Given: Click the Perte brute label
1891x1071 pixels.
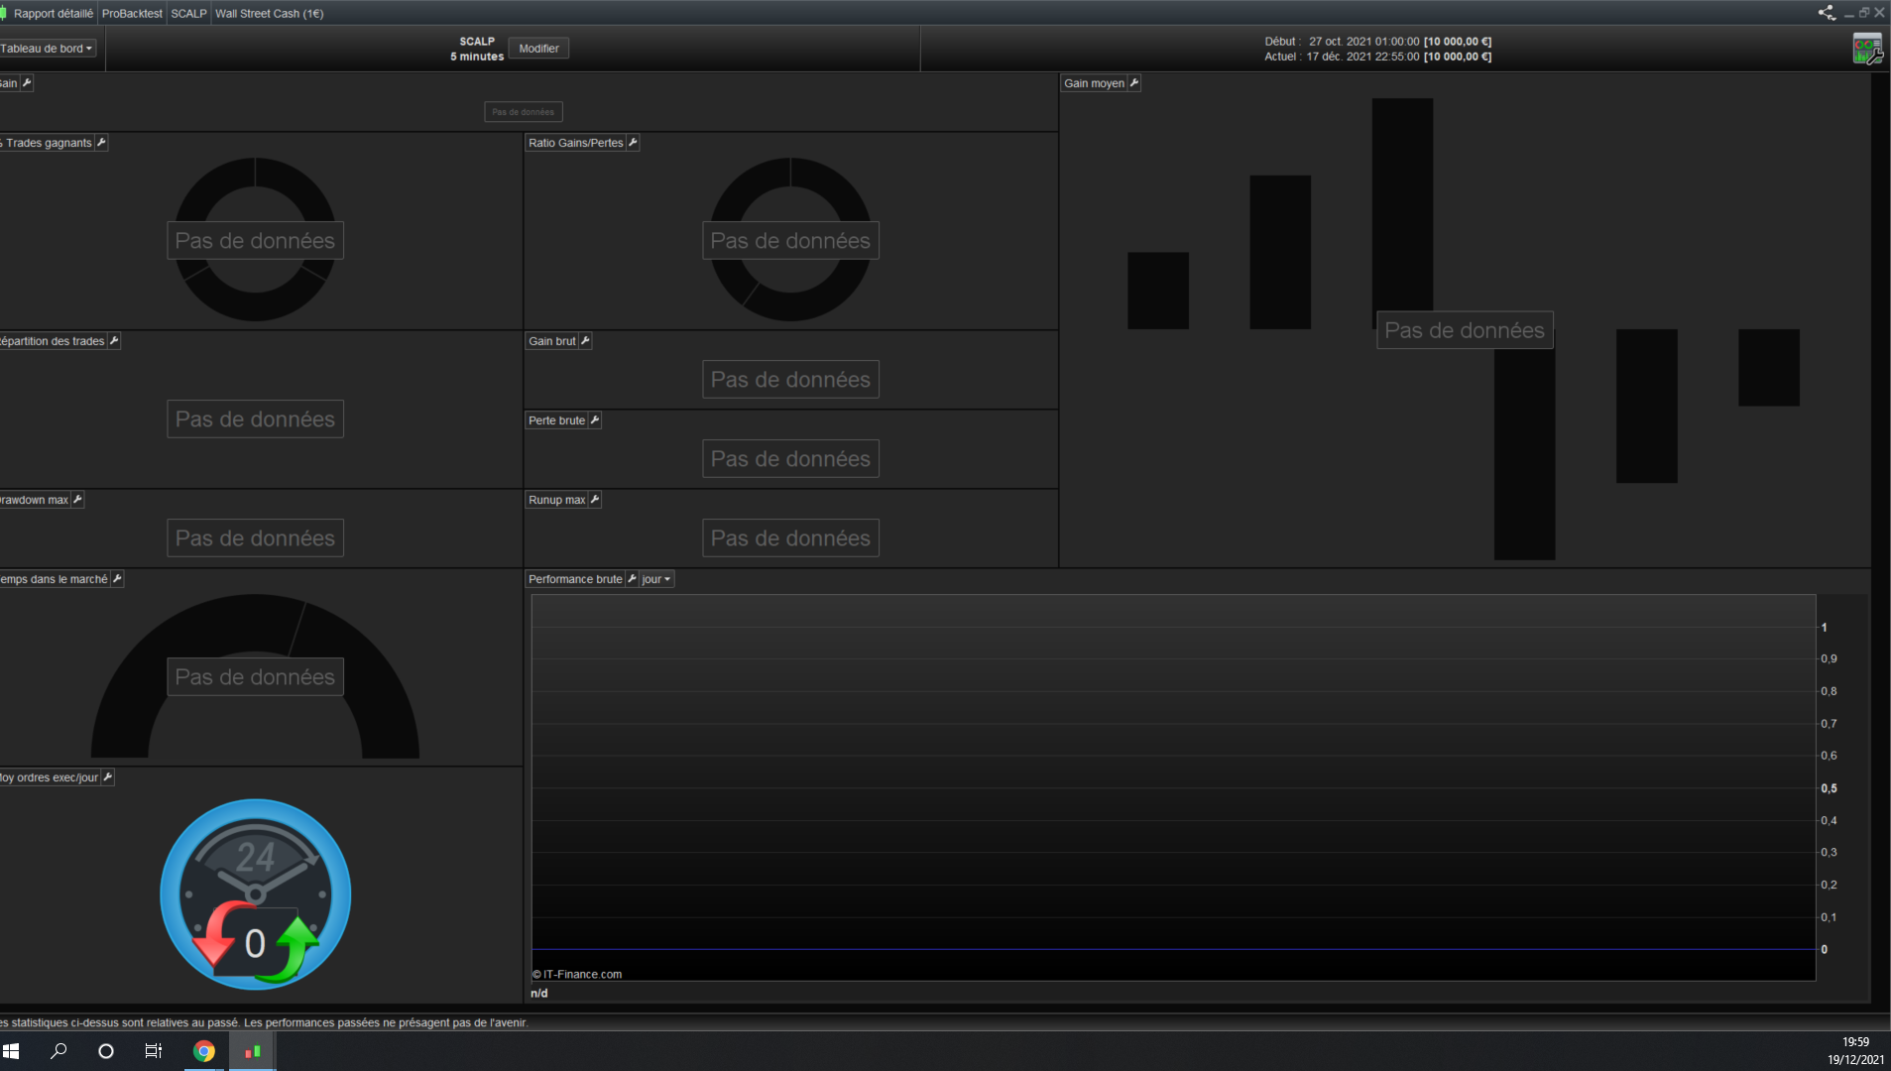Looking at the screenshot, I should (x=556, y=420).
